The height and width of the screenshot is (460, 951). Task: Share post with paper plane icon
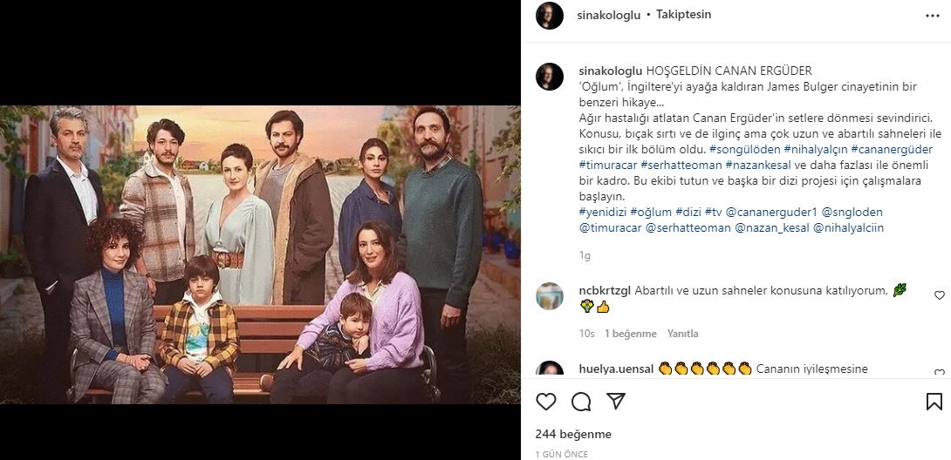coord(616,402)
